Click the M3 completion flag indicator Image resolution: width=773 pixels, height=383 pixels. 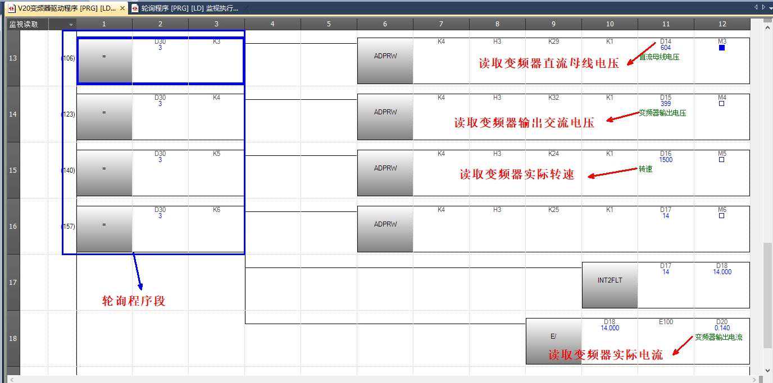pyautogui.click(x=722, y=48)
